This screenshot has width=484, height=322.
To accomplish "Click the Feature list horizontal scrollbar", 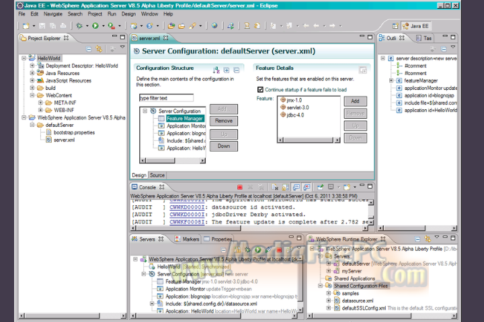I will (x=309, y=140).
